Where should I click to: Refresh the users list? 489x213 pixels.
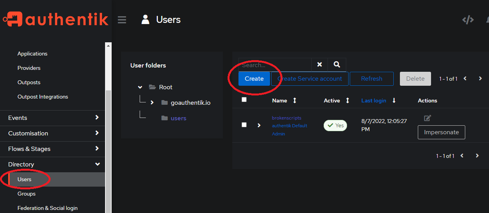pos(372,78)
